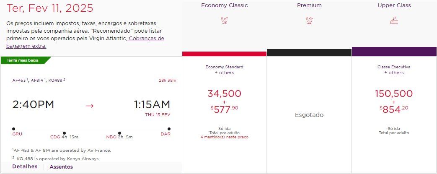This screenshot has width=437, height=174.
Task: Click the Upper Class flat-bed icon
Action: 394,21
